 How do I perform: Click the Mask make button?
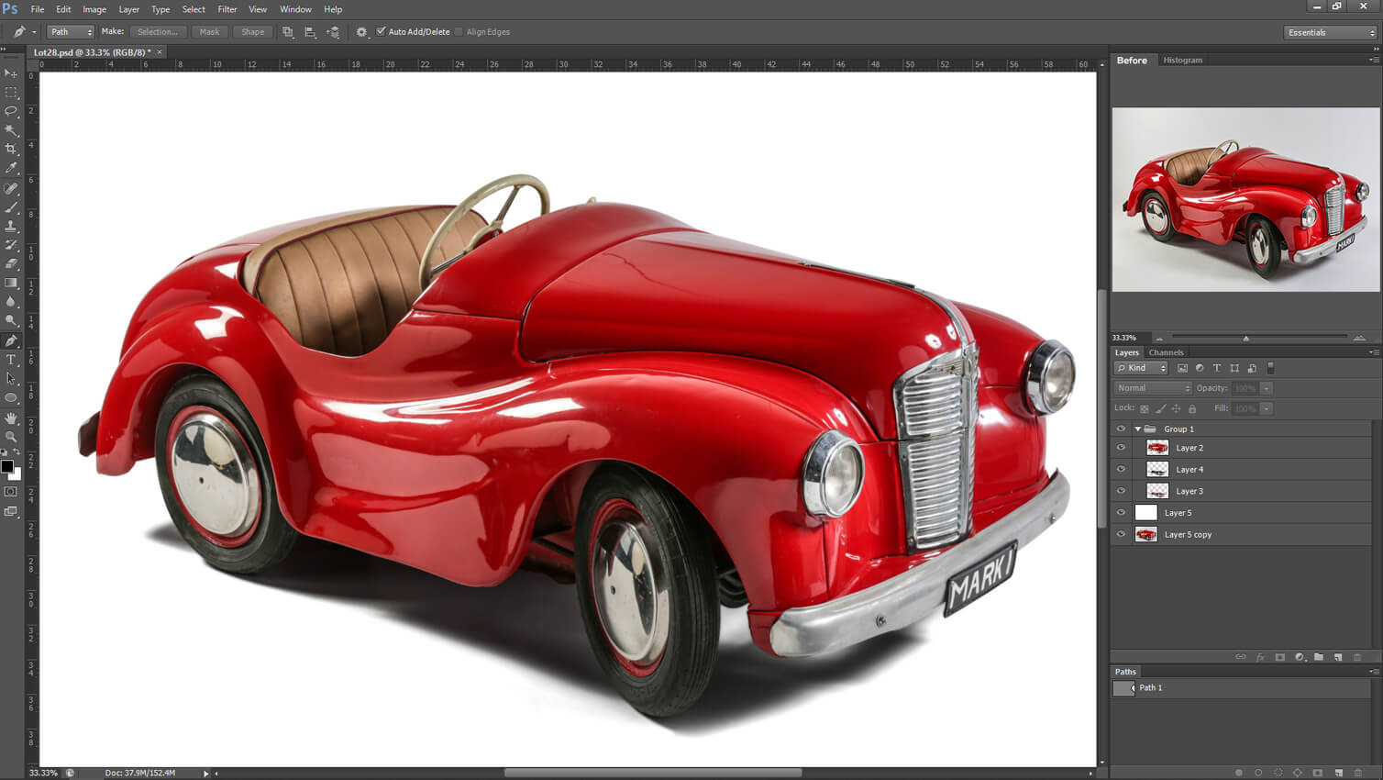tap(209, 32)
